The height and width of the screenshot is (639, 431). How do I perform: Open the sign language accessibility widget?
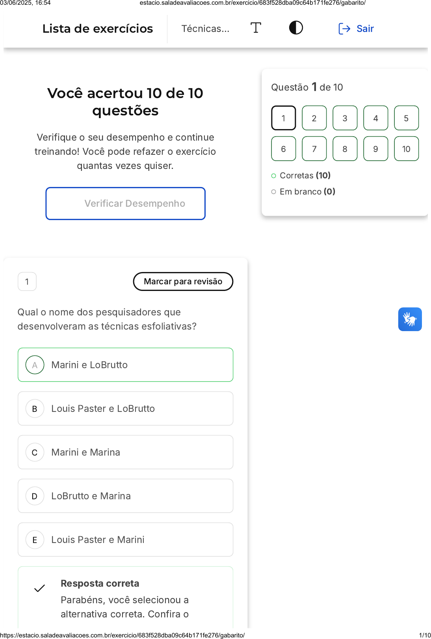[410, 319]
